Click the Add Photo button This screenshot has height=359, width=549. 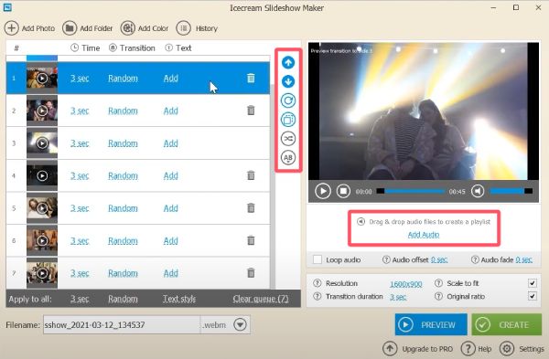pyautogui.click(x=30, y=28)
